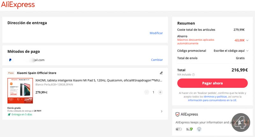Click the IVA incluido help question icon
This screenshot has height=137, width=255.
[x=193, y=75]
